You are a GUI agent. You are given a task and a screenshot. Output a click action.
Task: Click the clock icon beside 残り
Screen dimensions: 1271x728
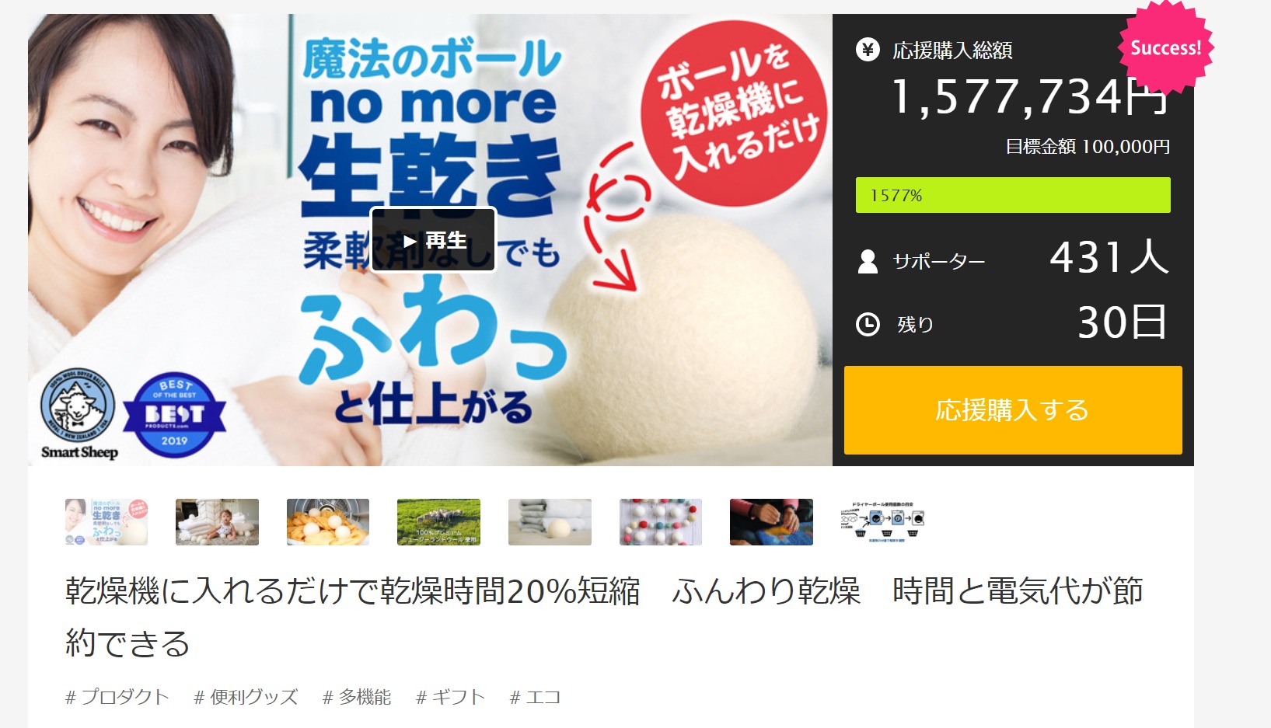(868, 324)
